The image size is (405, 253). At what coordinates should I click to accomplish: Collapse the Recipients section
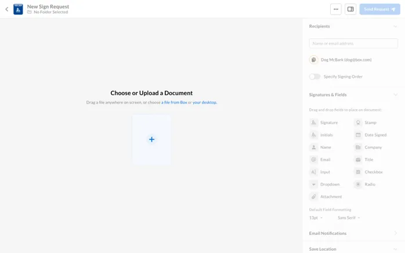395,26
